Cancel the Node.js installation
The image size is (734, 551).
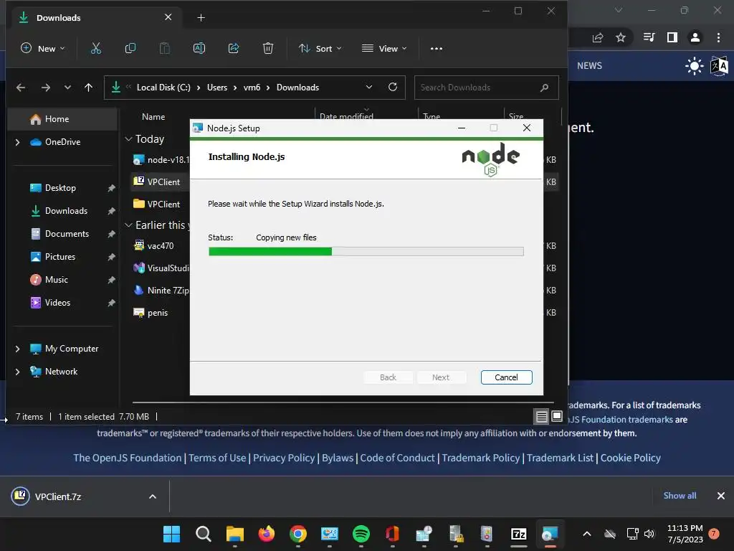[x=507, y=377]
